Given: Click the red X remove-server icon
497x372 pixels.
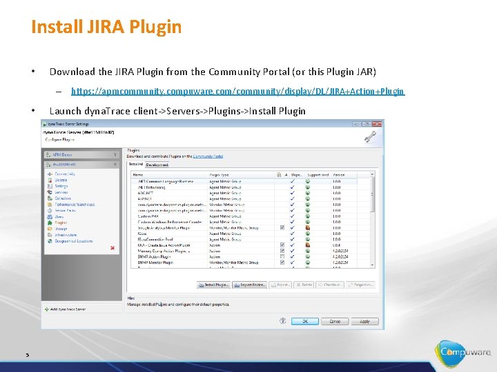Looking at the screenshot, I should pyautogui.click(x=113, y=248).
